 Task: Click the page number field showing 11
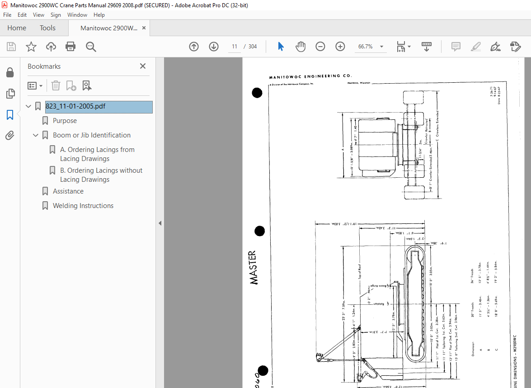[x=235, y=47]
